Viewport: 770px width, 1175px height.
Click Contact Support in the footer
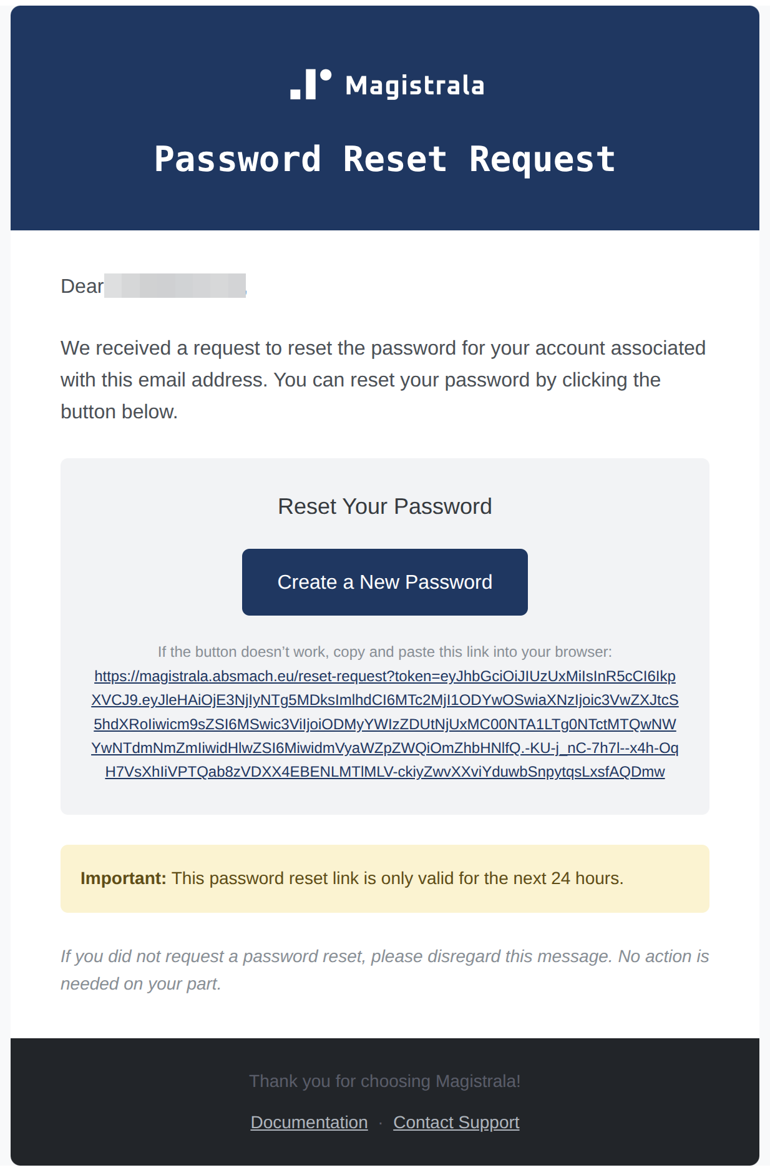pos(456,1122)
